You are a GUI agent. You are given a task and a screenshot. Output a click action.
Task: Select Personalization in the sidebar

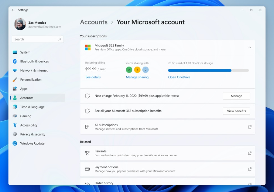[31, 80]
